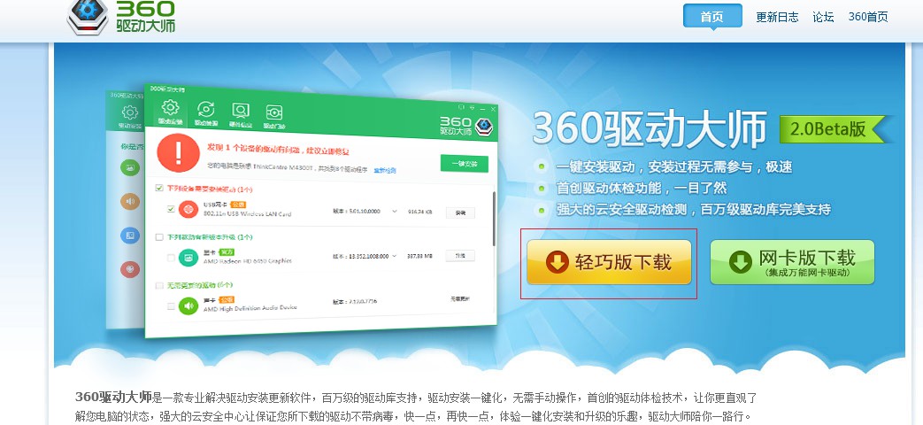The image size is (923, 425).
Task: Click the install button on the USB Wireless LAN row
Action: click(460, 213)
